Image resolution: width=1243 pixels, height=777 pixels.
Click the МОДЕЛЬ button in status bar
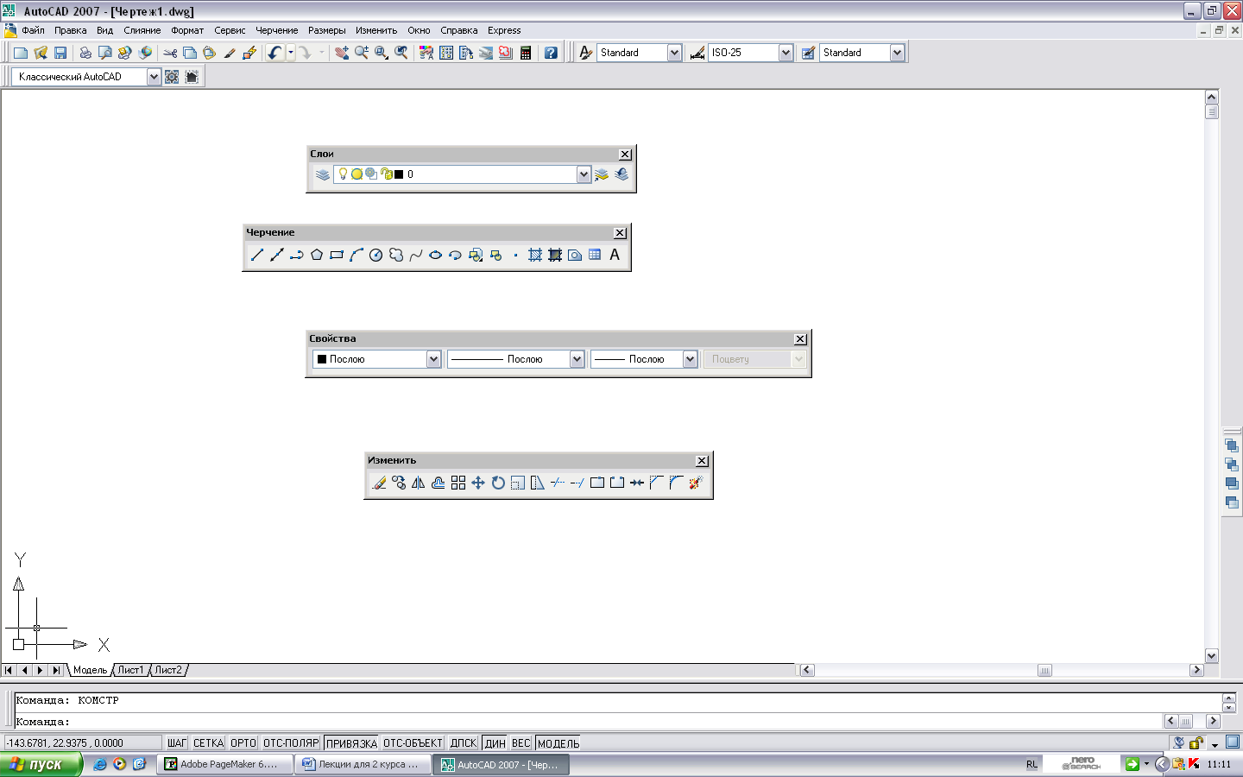(558, 743)
